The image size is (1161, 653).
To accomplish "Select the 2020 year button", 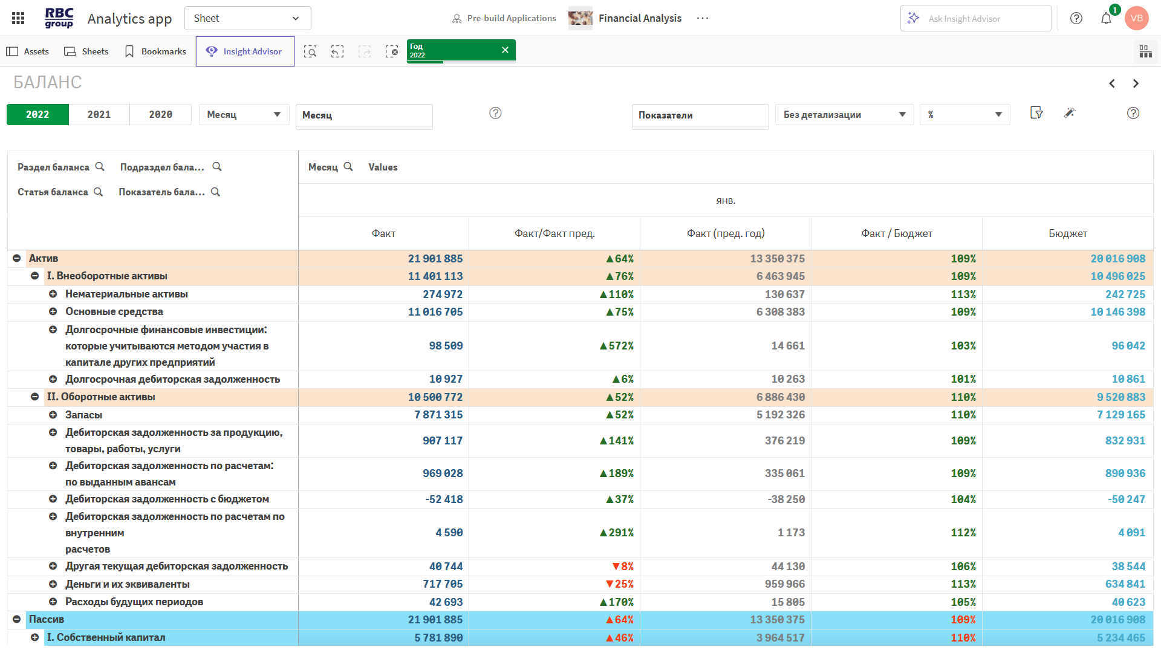I will 161,114.
